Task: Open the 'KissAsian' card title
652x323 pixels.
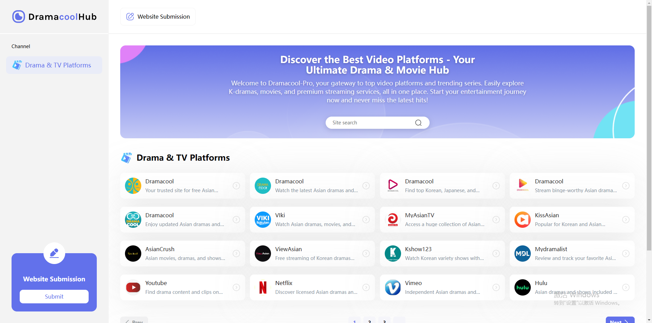Action: tap(547, 215)
